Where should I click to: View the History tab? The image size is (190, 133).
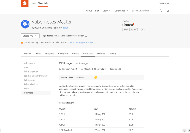coord(113,54)
